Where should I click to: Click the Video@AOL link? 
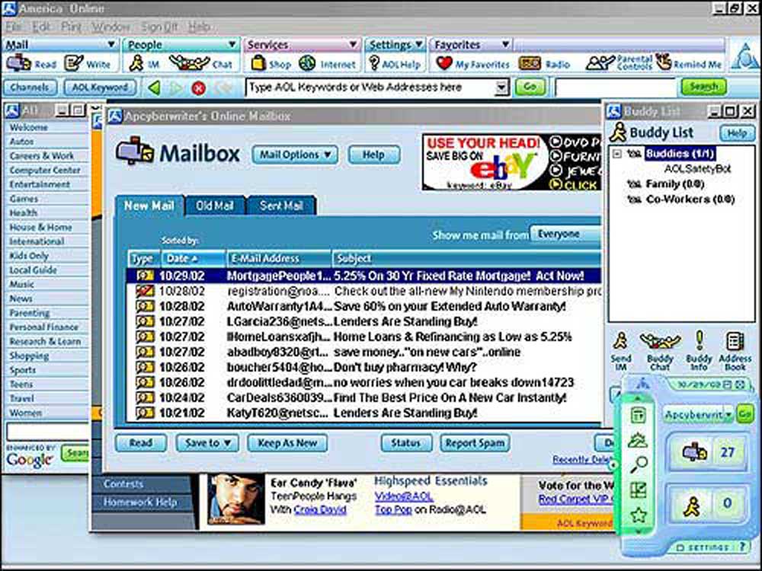404,496
